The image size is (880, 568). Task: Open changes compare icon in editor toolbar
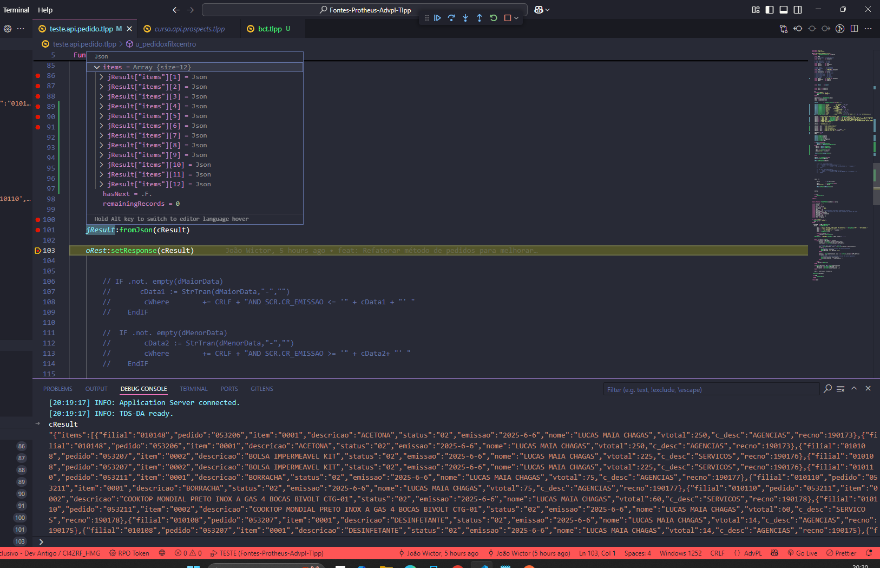point(784,29)
